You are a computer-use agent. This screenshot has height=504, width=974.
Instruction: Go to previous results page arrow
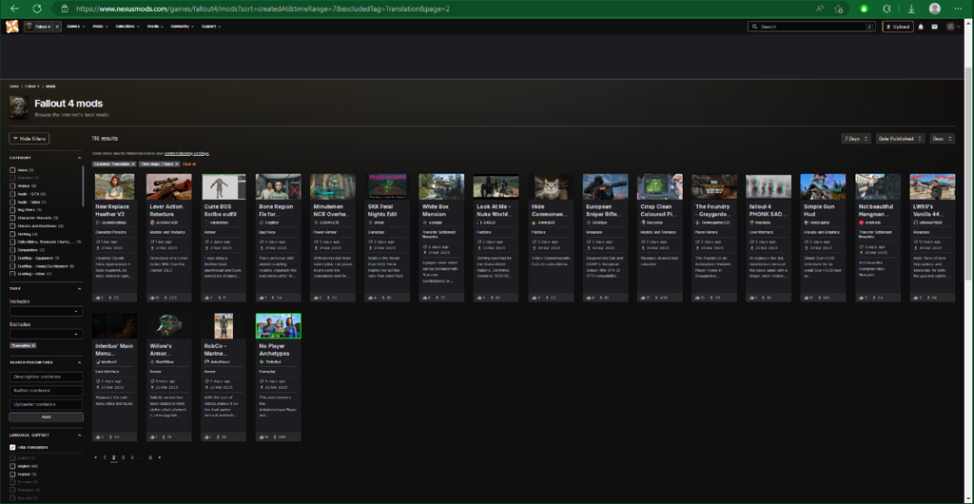pyautogui.click(x=96, y=457)
